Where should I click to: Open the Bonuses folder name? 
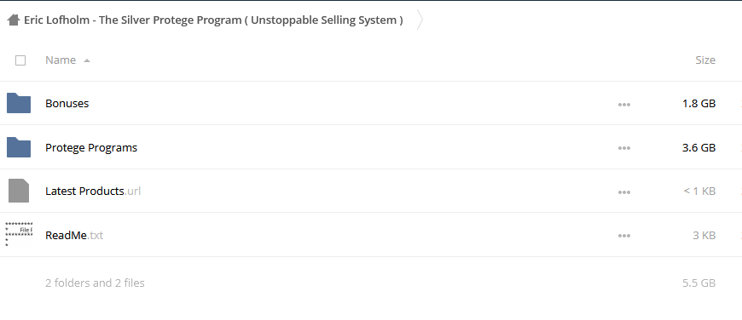[x=67, y=103]
